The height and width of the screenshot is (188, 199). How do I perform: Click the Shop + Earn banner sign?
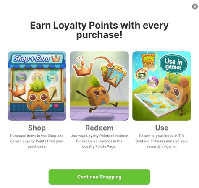coord(37,59)
